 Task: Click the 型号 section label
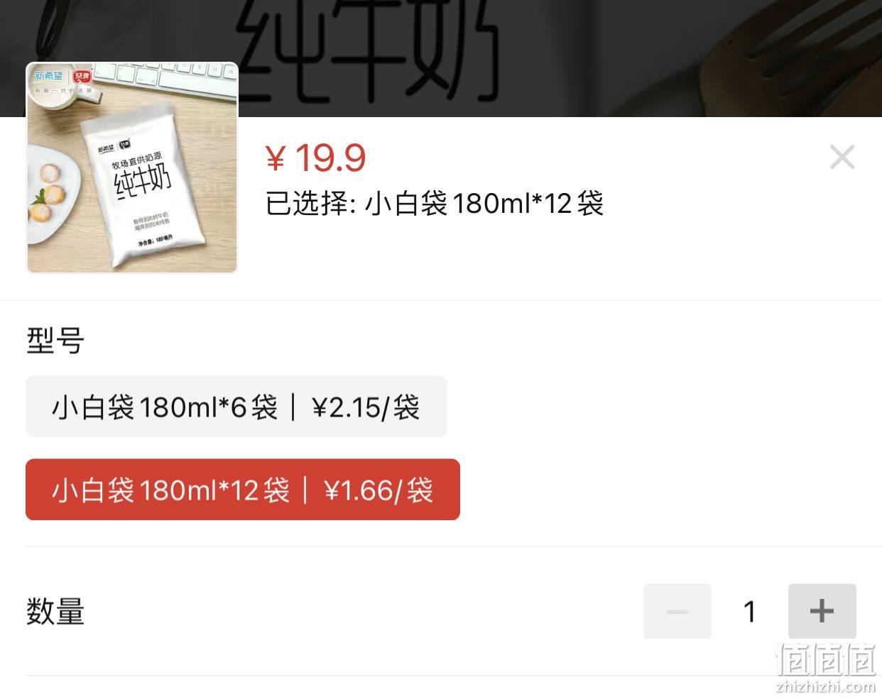55,341
